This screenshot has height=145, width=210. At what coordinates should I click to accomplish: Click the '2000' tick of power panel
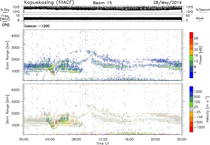[x=15, y=59]
